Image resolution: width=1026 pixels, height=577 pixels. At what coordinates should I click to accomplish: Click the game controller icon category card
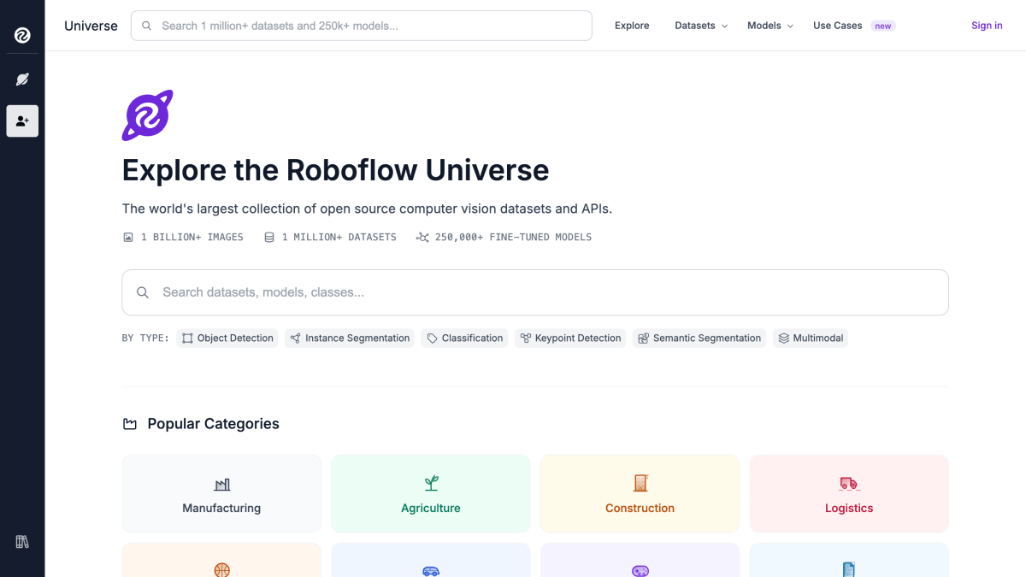click(x=640, y=560)
